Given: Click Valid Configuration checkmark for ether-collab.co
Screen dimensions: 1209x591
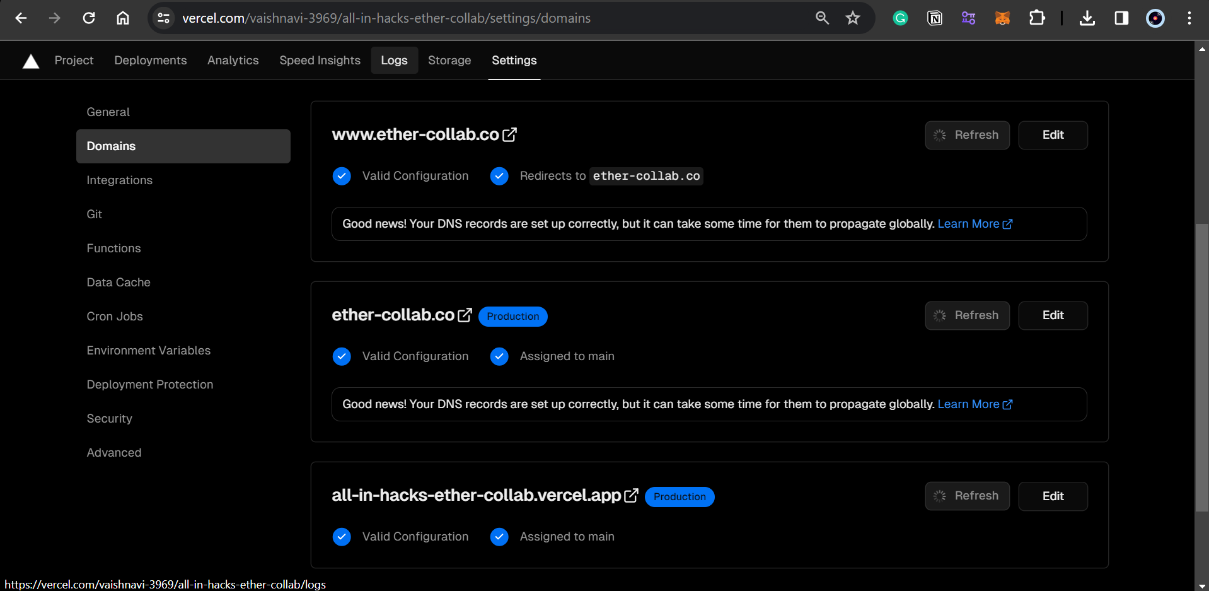Looking at the screenshot, I should pos(342,356).
